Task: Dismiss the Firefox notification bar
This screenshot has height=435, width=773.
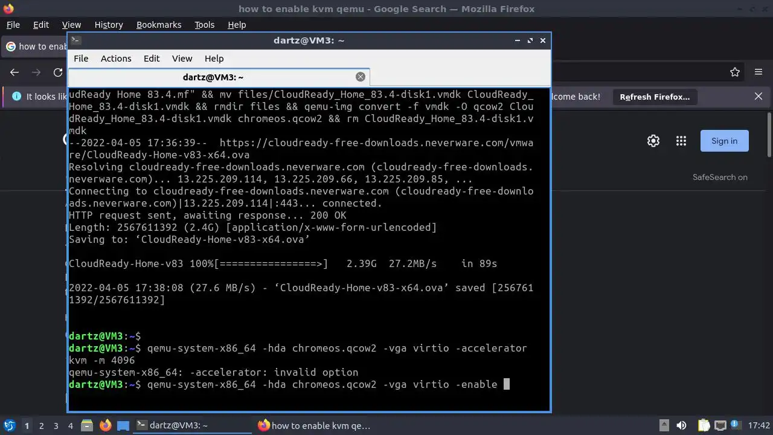Action: click(759, 97)
